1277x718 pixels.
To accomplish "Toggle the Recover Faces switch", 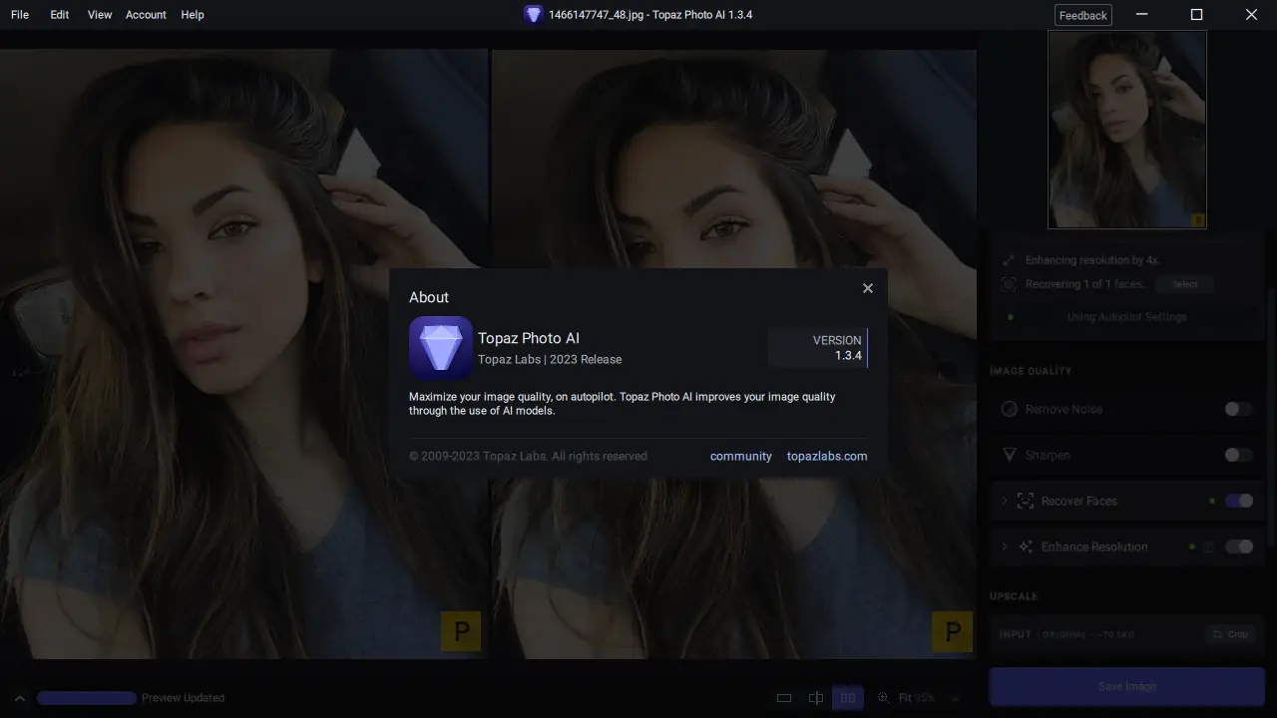I will point(1238,501).
